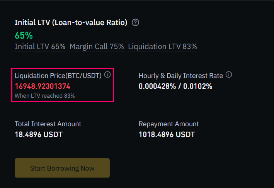Screen dimensions: 274x188
Task: Click the Total Interest Amount label
Action: click(48, 124)
